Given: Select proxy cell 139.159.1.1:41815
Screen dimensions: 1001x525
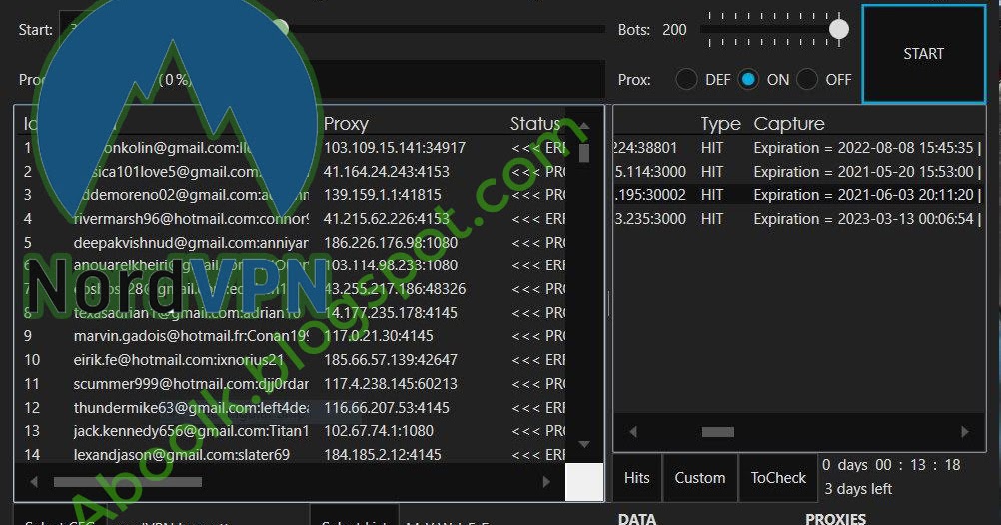Looking at the screenshot, I should click(383, 195).
